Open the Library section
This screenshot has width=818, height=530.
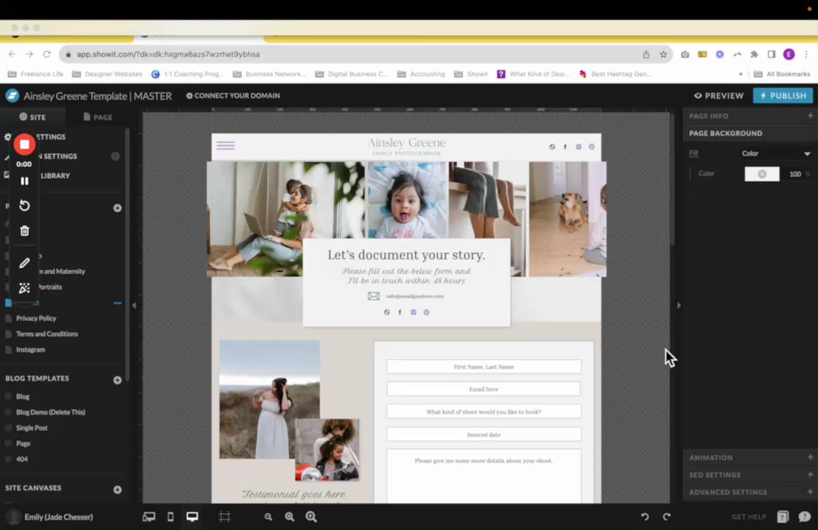pos(55,176)
